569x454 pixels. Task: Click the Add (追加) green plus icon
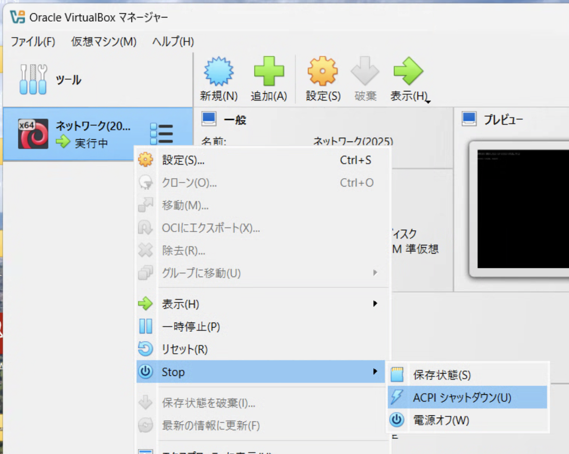[269, 71]
